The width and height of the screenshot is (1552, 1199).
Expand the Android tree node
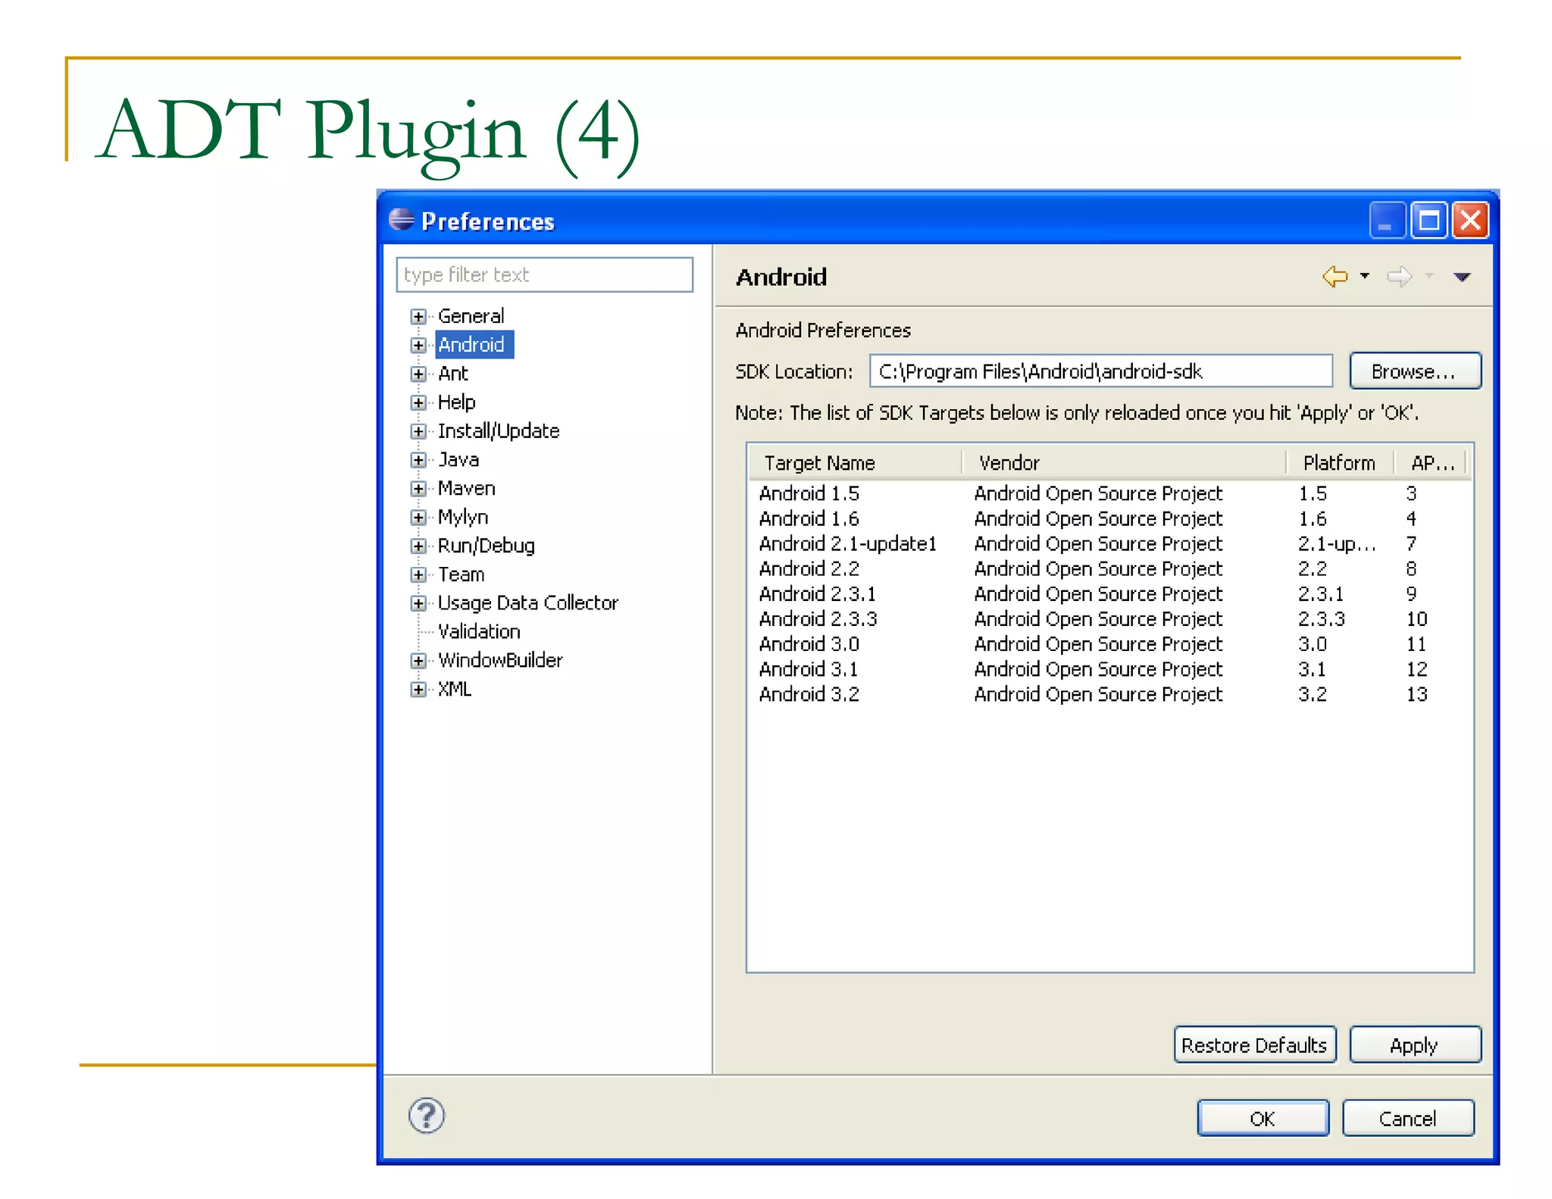click(418, 345)
